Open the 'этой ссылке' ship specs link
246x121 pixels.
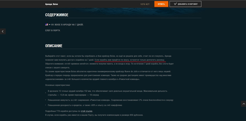(86, 111)
